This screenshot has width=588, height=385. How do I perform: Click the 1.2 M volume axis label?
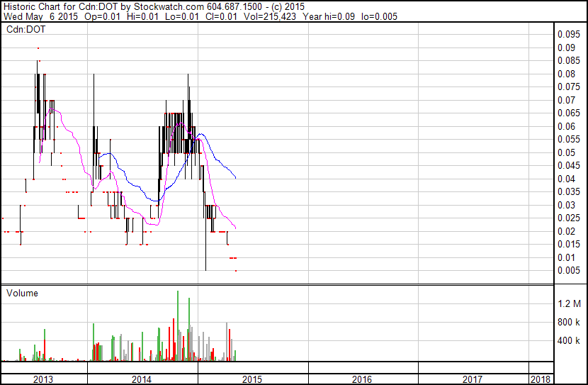pyautogui.click(x=569, y=303)
